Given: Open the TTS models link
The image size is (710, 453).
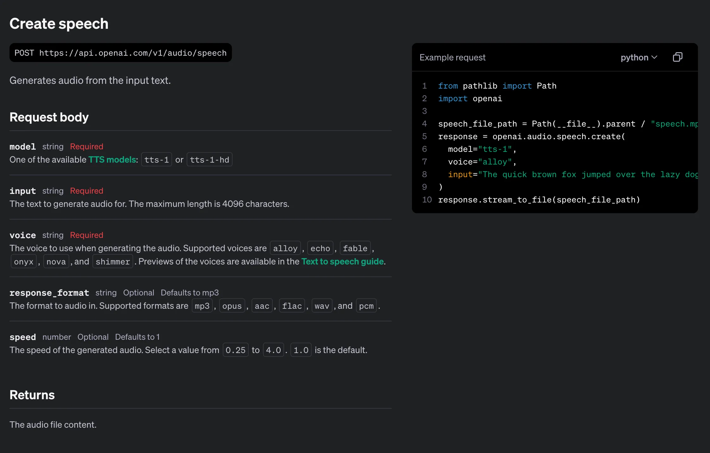Looking at the screenshot, I should 112,160.
